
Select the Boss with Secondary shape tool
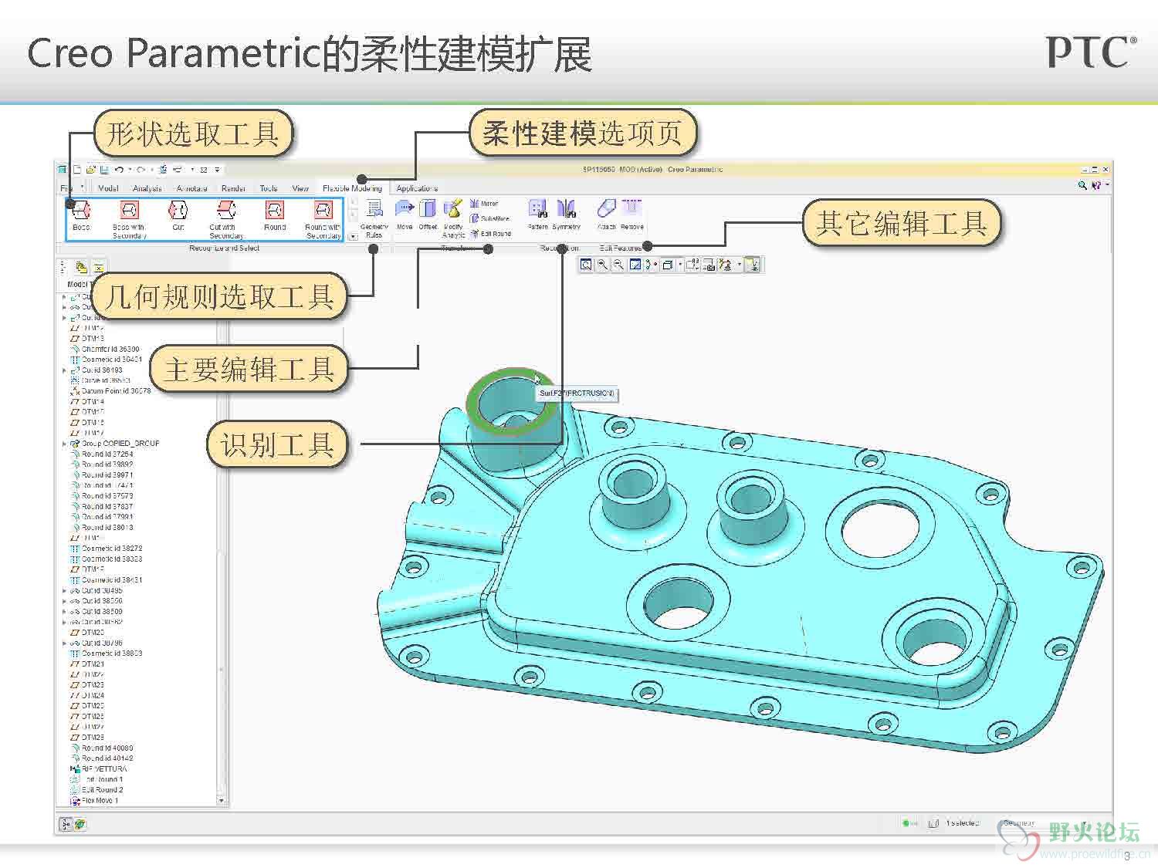[x=129, y=218]
